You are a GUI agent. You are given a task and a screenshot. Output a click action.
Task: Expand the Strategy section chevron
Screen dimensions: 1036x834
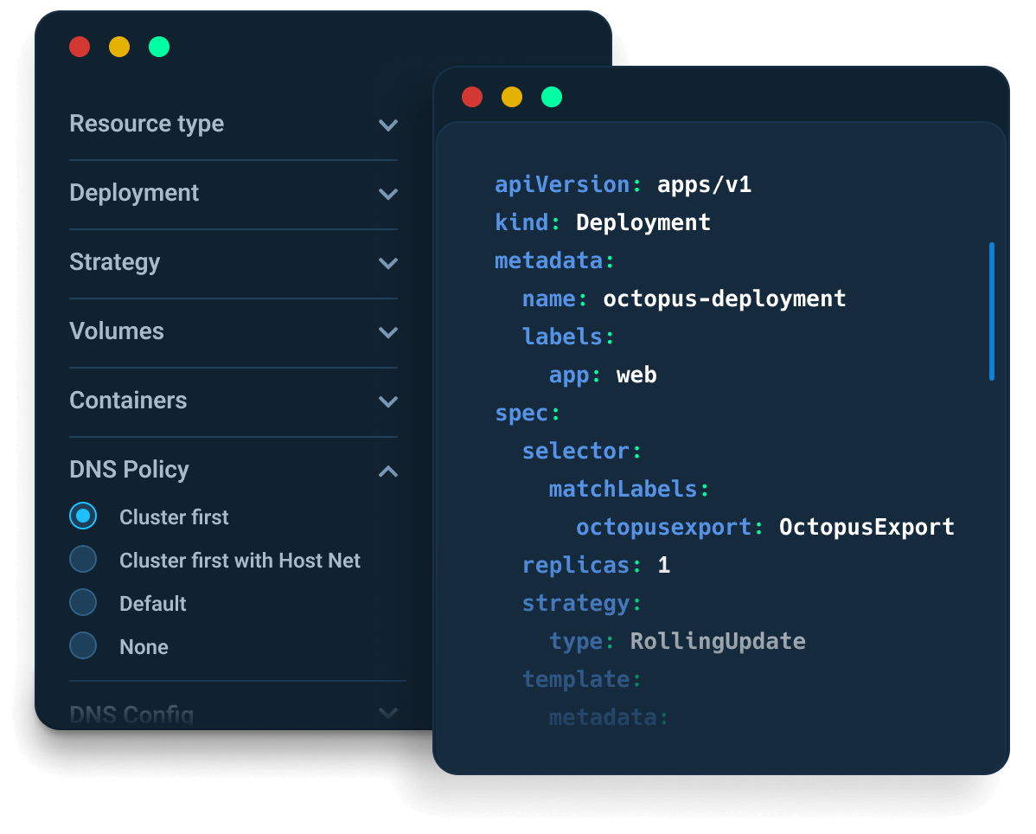coord(388,263)
